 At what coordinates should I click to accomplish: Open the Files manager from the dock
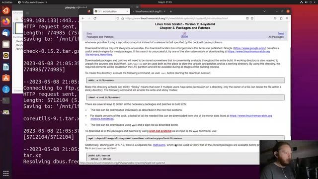tap(6, 44)
